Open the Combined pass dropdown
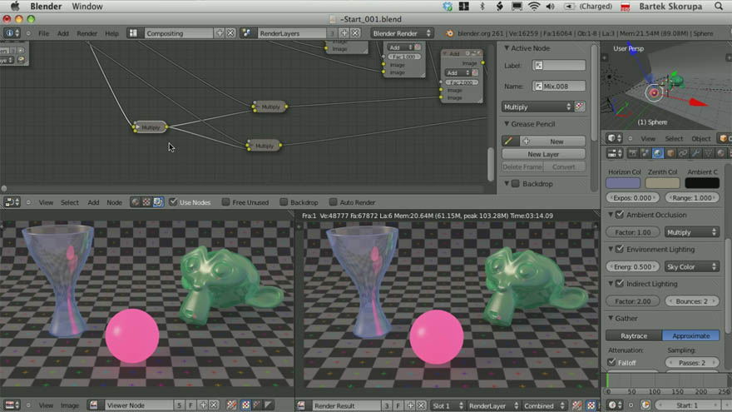The height and width of the screenshot is (412, 732). pyautogui.click(x=544, y=405)
